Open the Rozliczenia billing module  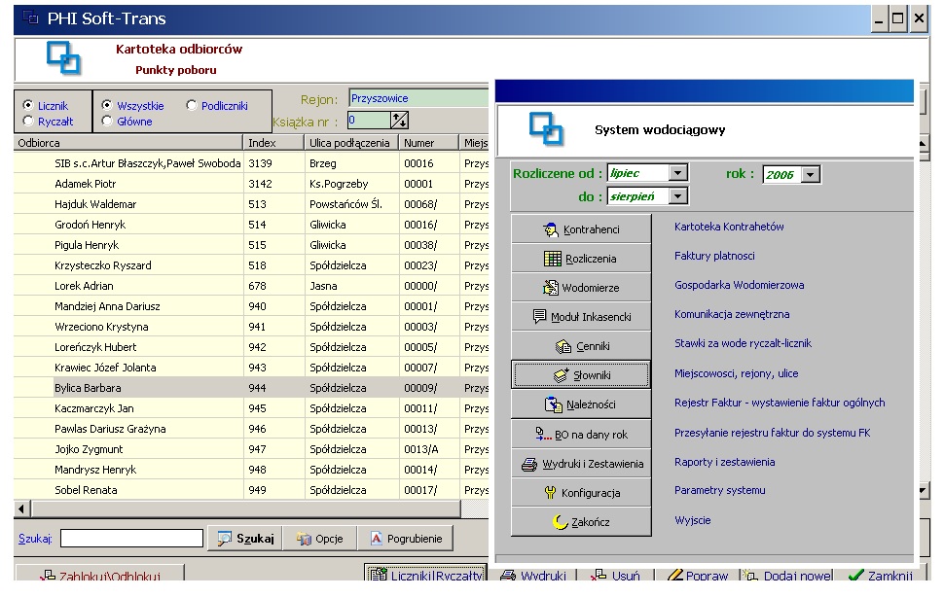[581, 259]
